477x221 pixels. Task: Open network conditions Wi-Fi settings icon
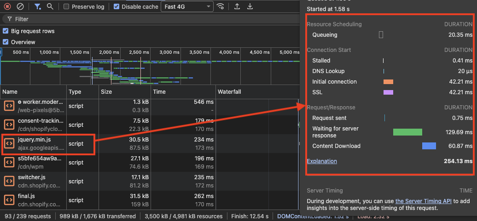[221, 7]
